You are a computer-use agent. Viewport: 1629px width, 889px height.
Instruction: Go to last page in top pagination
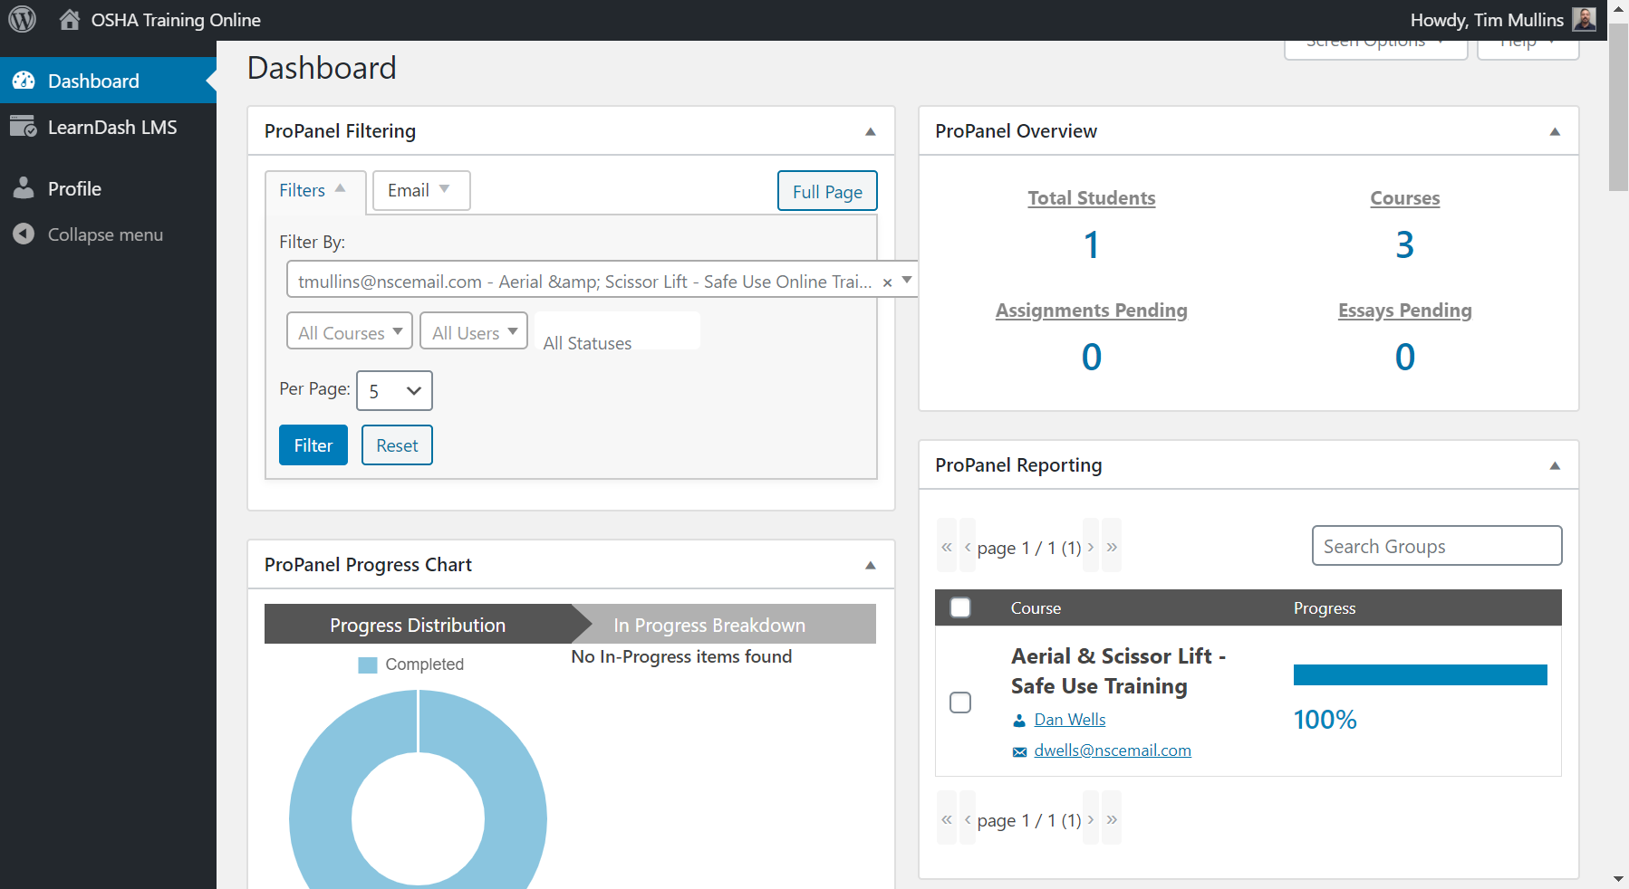coord(1112,546)
